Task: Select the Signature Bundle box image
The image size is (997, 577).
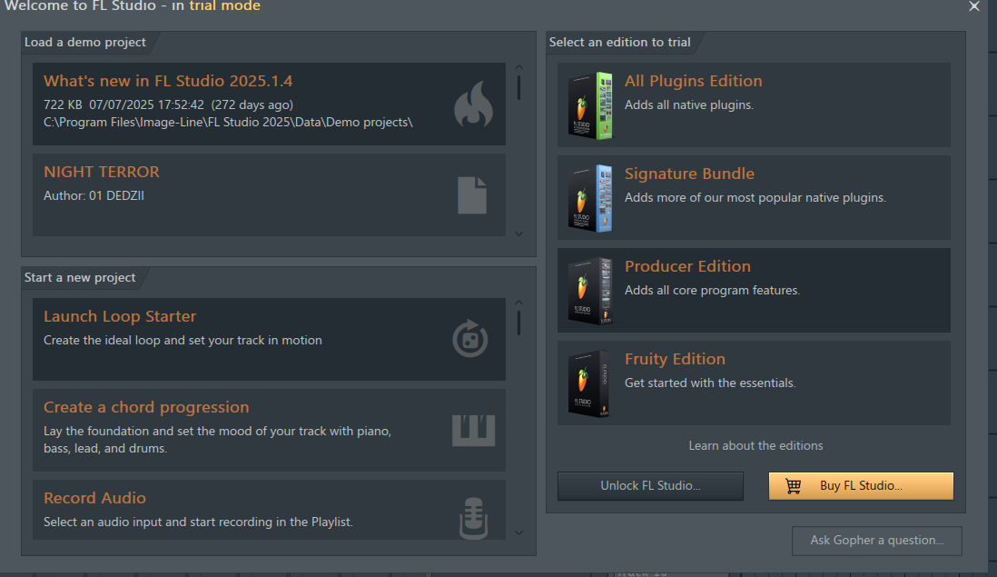Action: click(x=590, y=198)
